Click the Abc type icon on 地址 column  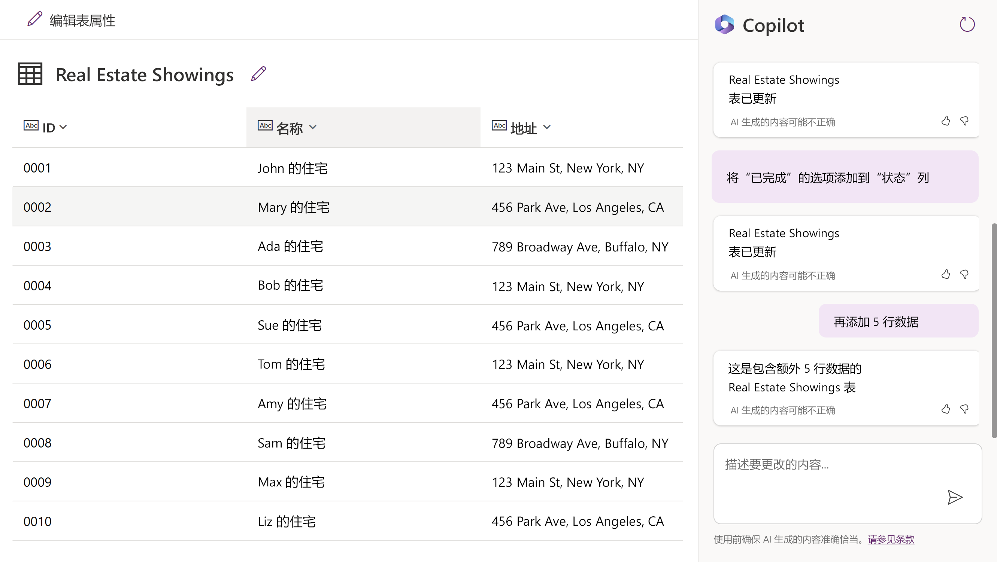[x=499, y=125]
